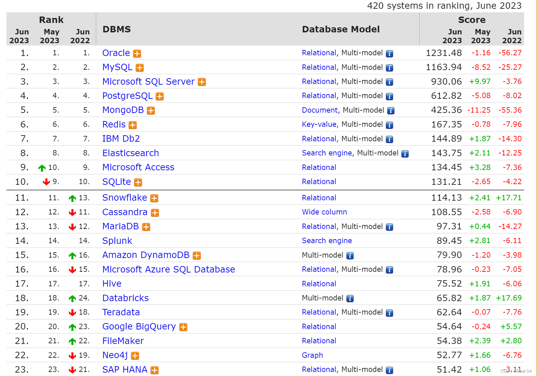This screenshot has width=537, height=376.
Task: Click Search engine link in Splunk row
Action: tap(327, 241)
